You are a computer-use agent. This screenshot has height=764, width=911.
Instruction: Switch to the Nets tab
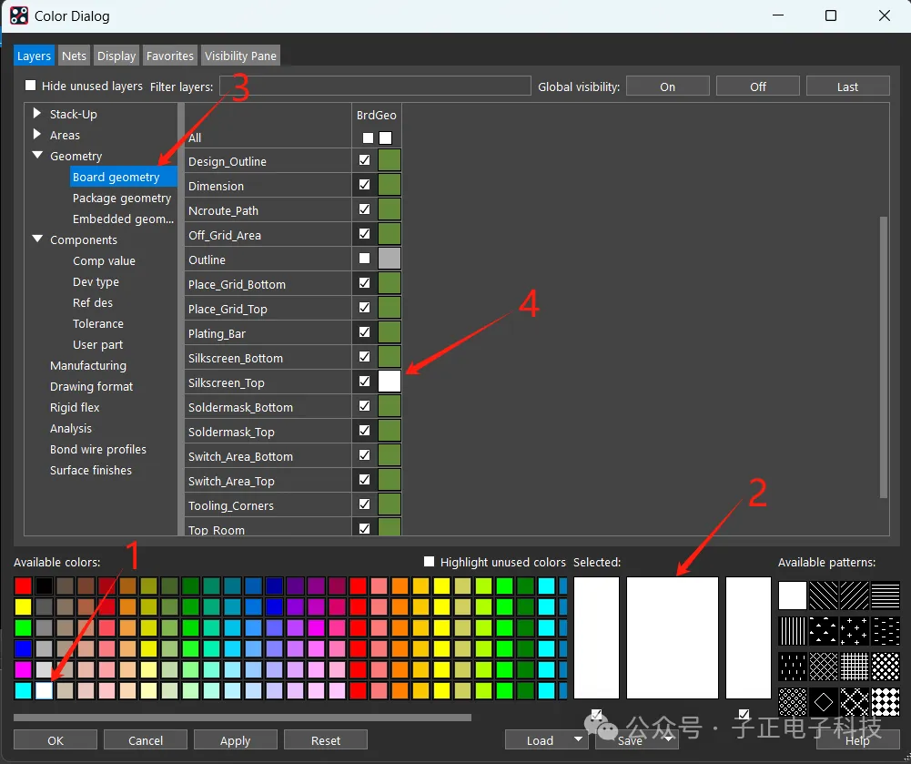pyautogui.click(x=74, y=56)
